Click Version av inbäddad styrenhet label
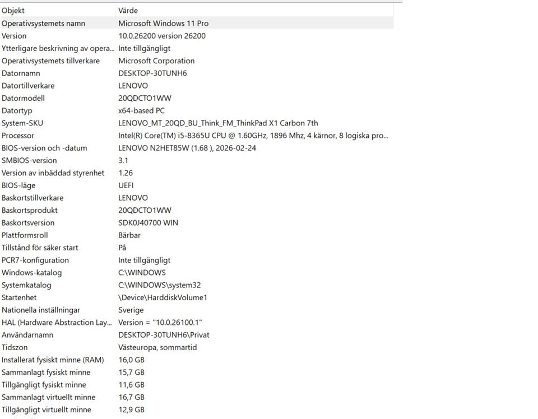This screenshot has width=538, height=419. coord(53,173)
